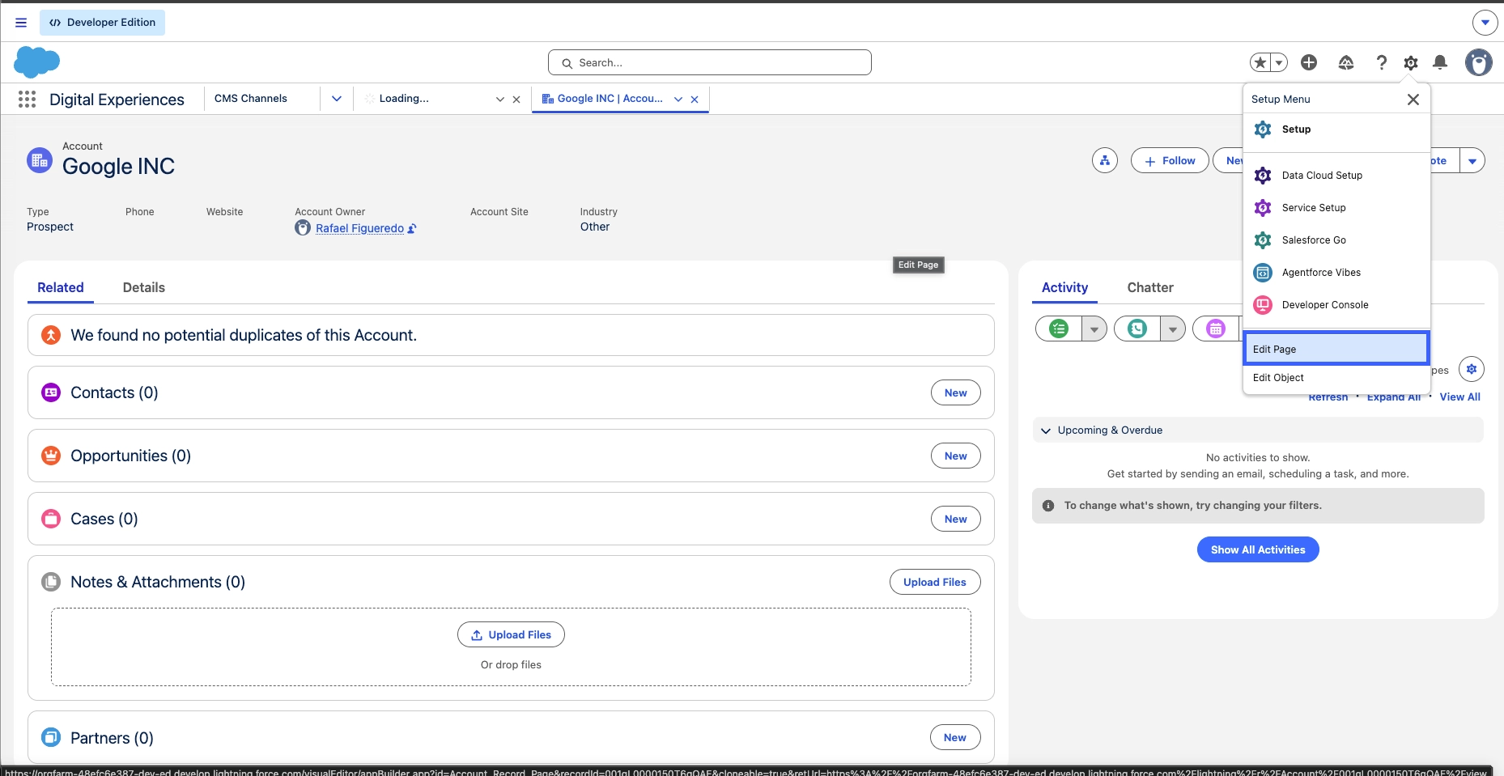Open the Cases (0) related list
The height and width of the screenshot is (776, 1504).
point(104,519)
